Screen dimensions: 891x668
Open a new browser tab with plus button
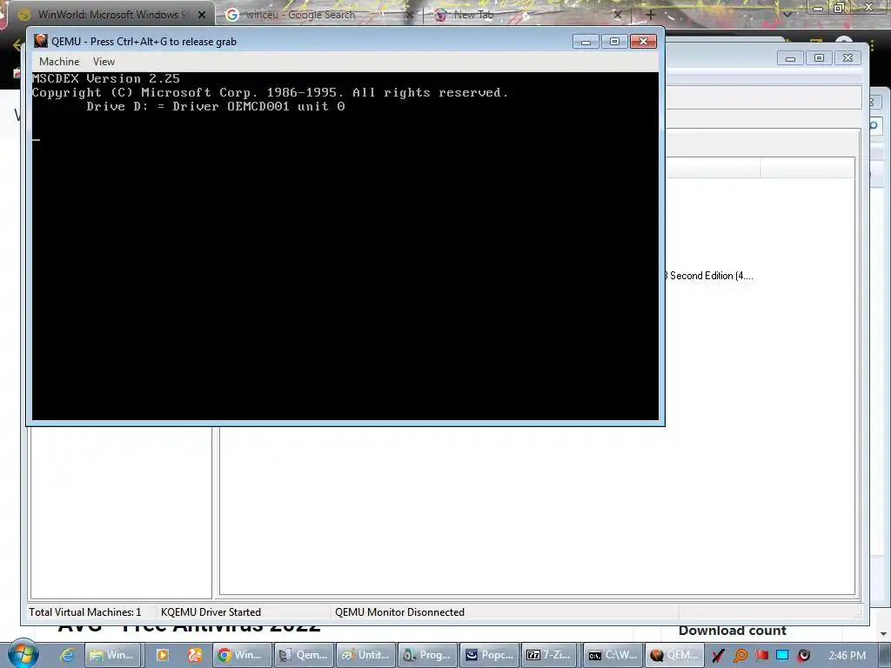point(651,15)
